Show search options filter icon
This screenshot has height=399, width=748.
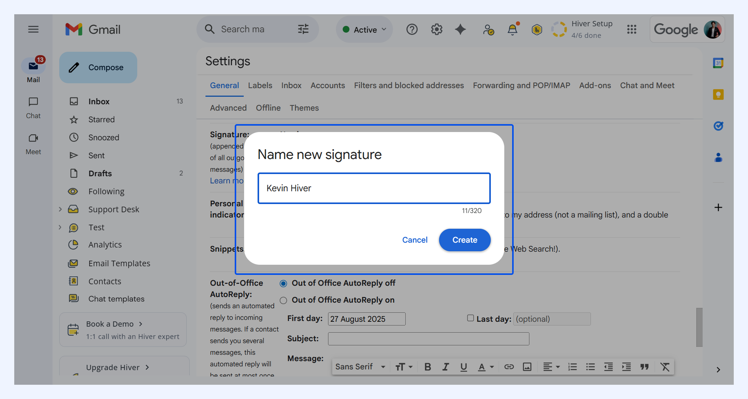click(x=303, y=29)
